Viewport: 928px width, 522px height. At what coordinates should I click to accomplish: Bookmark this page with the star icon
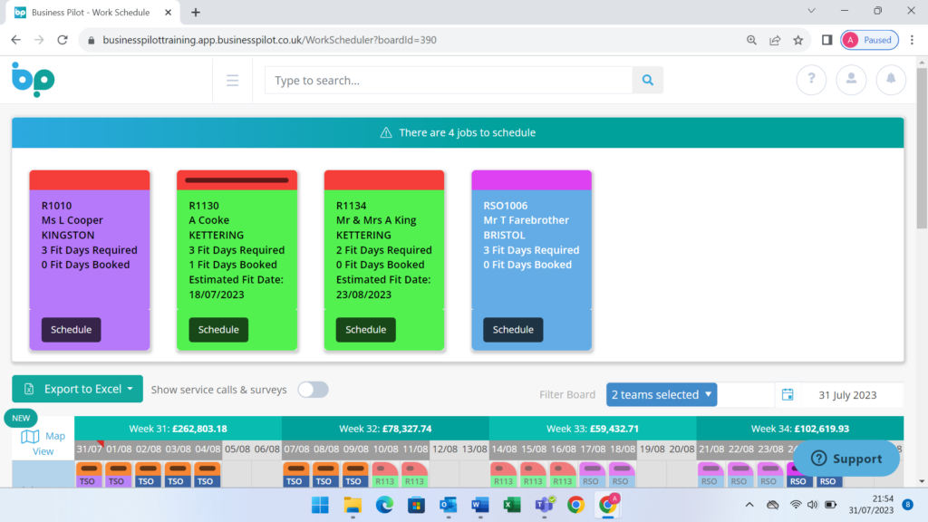(x=797, y=40)
